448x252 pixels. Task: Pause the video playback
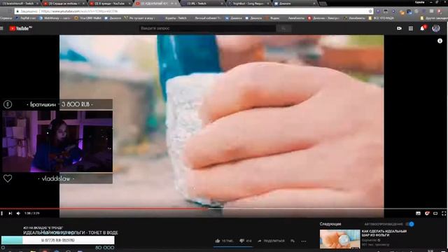(x=1, y=213)
